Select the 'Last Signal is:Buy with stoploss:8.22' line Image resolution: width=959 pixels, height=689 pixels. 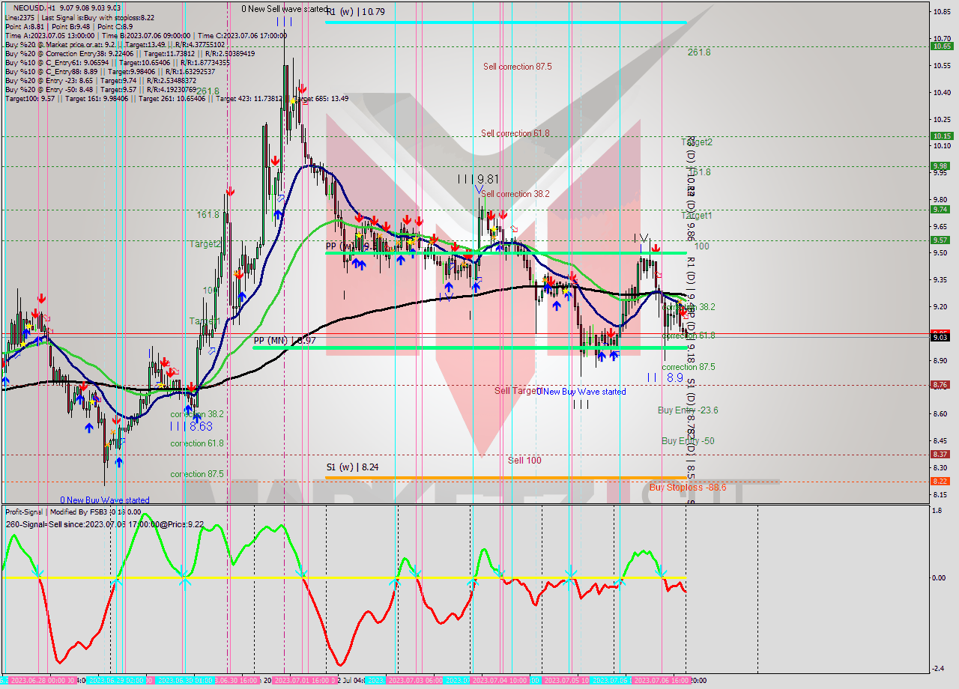click(x=97, y=17)
